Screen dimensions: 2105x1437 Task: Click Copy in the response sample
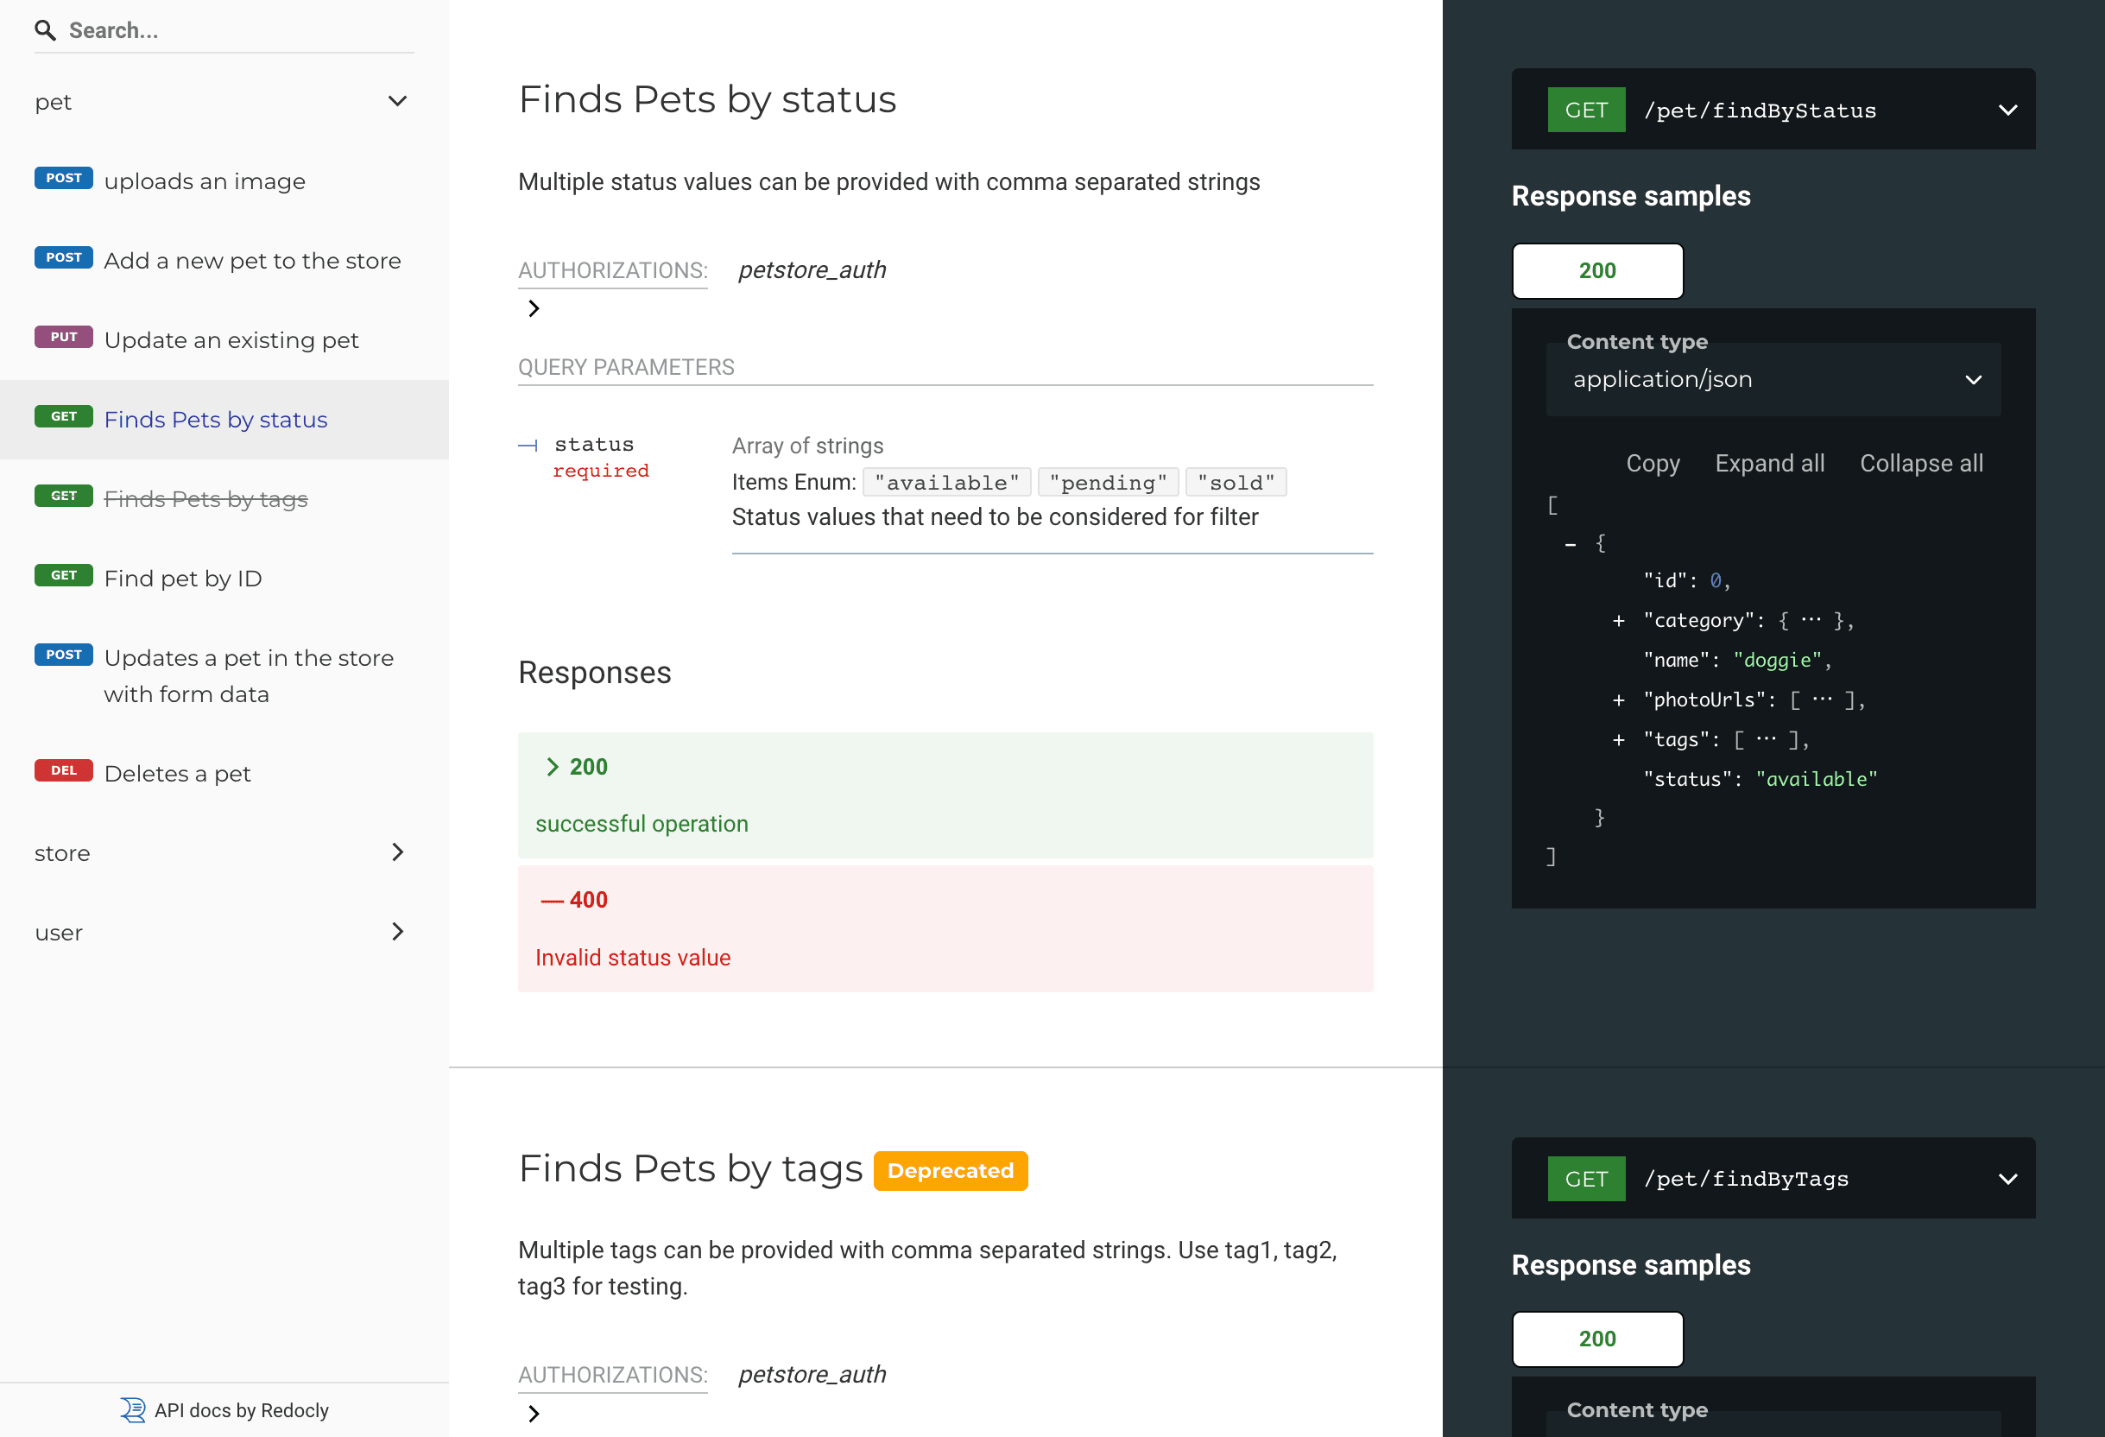coord(1652,463)
